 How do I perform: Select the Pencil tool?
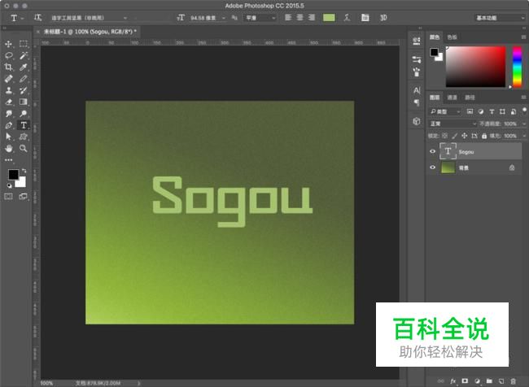(x=24, y=79)
